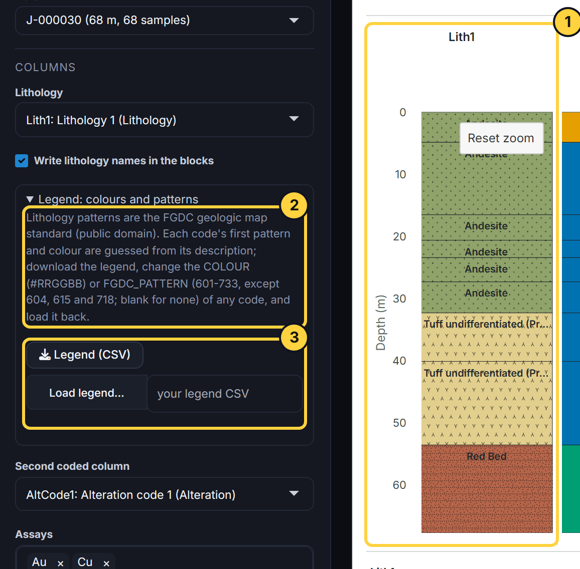Click the COLUMNS section heading
580x569 pixels.
pyautogui.click(x=45, y=67)
